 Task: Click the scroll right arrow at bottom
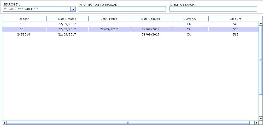point(256,123)
